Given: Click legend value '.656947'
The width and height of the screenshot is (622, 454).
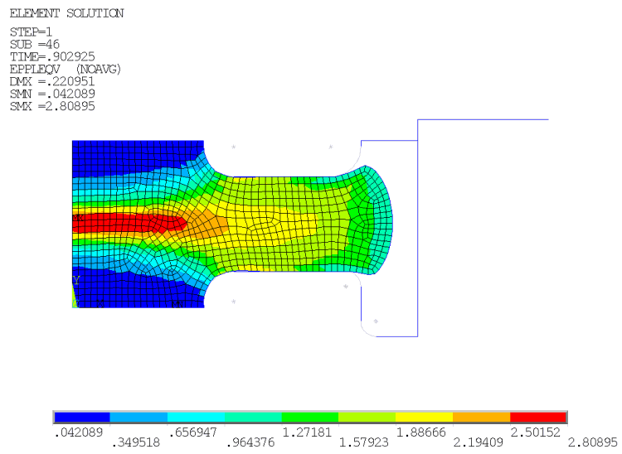Looking at the screenshot, I should 192,432.
